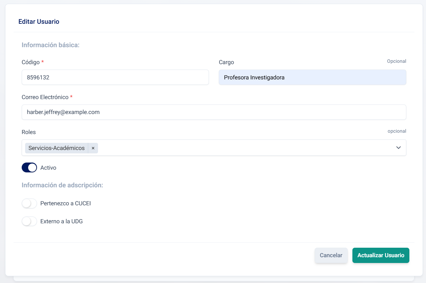
Task: Click the Cargo field with Profesora Investigadora
Action: click(x=312, y=77)
